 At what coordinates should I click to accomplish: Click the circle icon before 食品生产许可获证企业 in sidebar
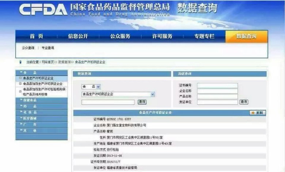20,78
